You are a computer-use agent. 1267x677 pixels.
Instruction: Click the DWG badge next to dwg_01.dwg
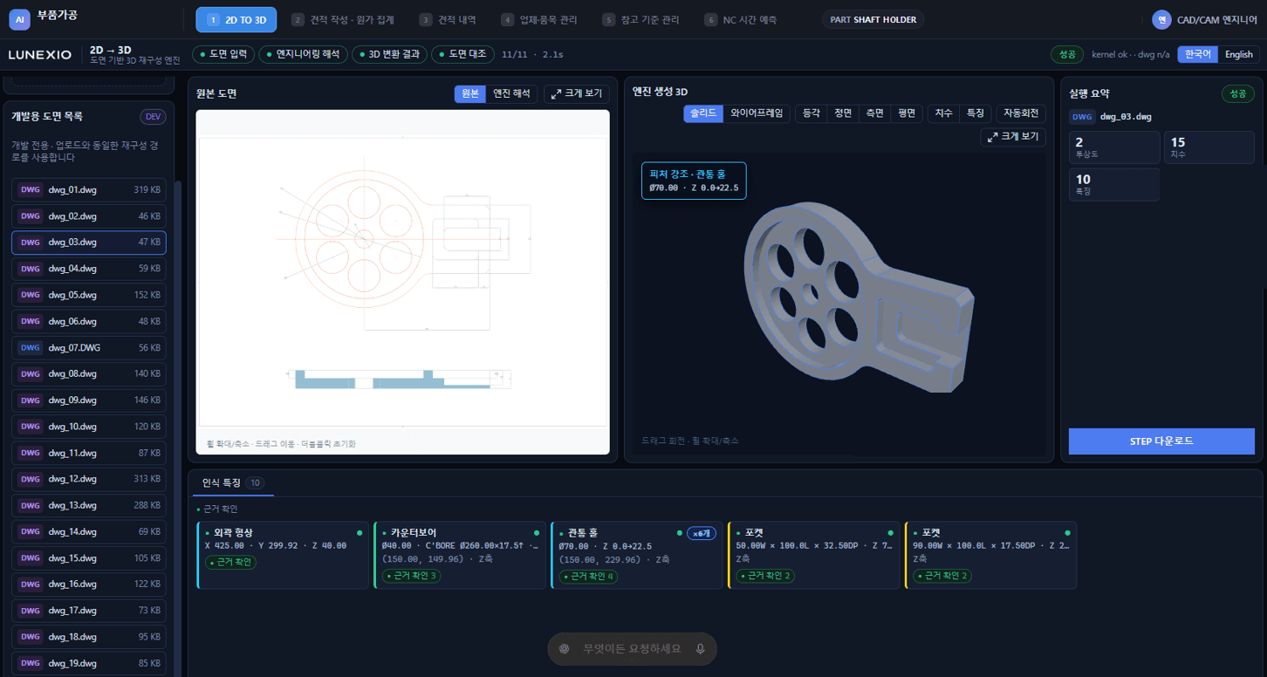(31, 189)
